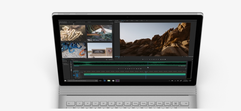This screenshot has width=241, height=111.
Task: Select the carabiners clip thumbnail
Action: tap(74, 50)
